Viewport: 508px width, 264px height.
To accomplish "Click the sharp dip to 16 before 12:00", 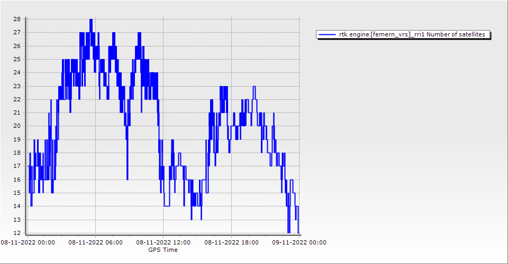I will point(128,179).
